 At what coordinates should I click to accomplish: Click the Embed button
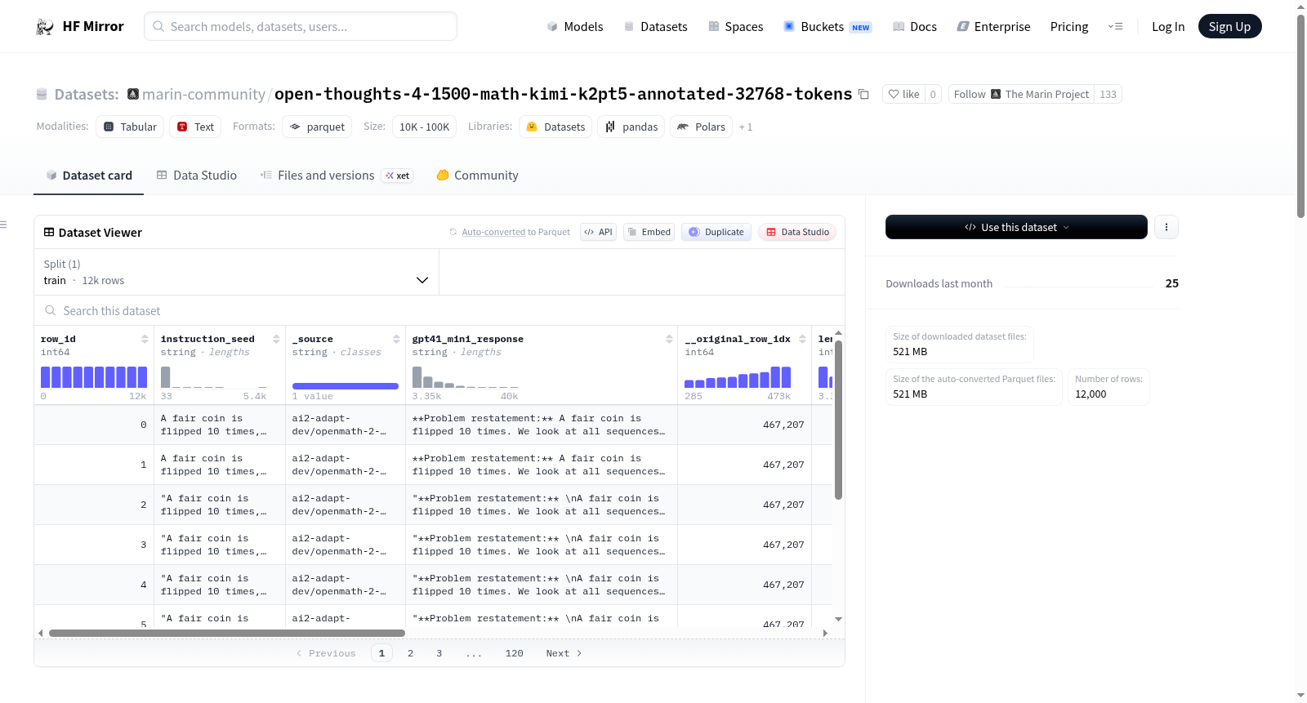pyautogui.click(x=649, y=232)
